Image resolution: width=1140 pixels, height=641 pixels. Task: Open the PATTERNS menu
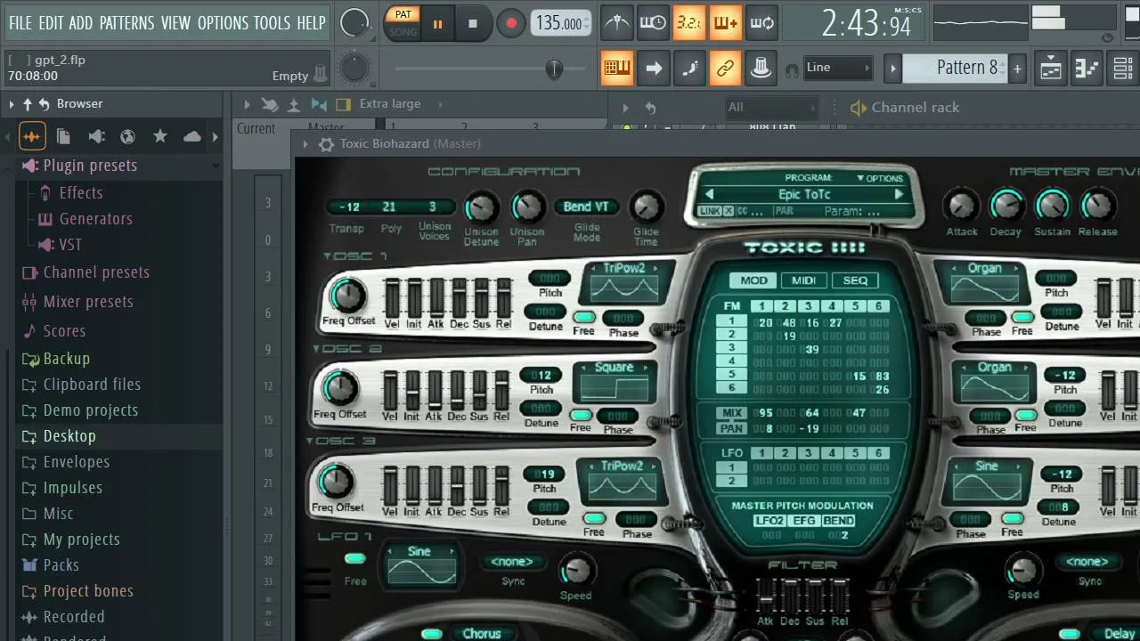[127, 23]
